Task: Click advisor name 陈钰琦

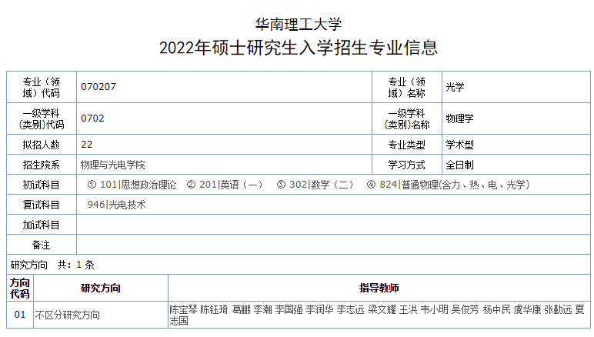Action: [214, 309]
